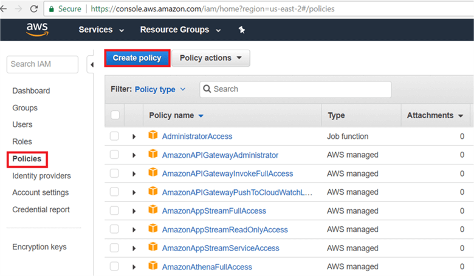Open the Services dropdown menu
The image size is (474, 276).
coord(101,30)
